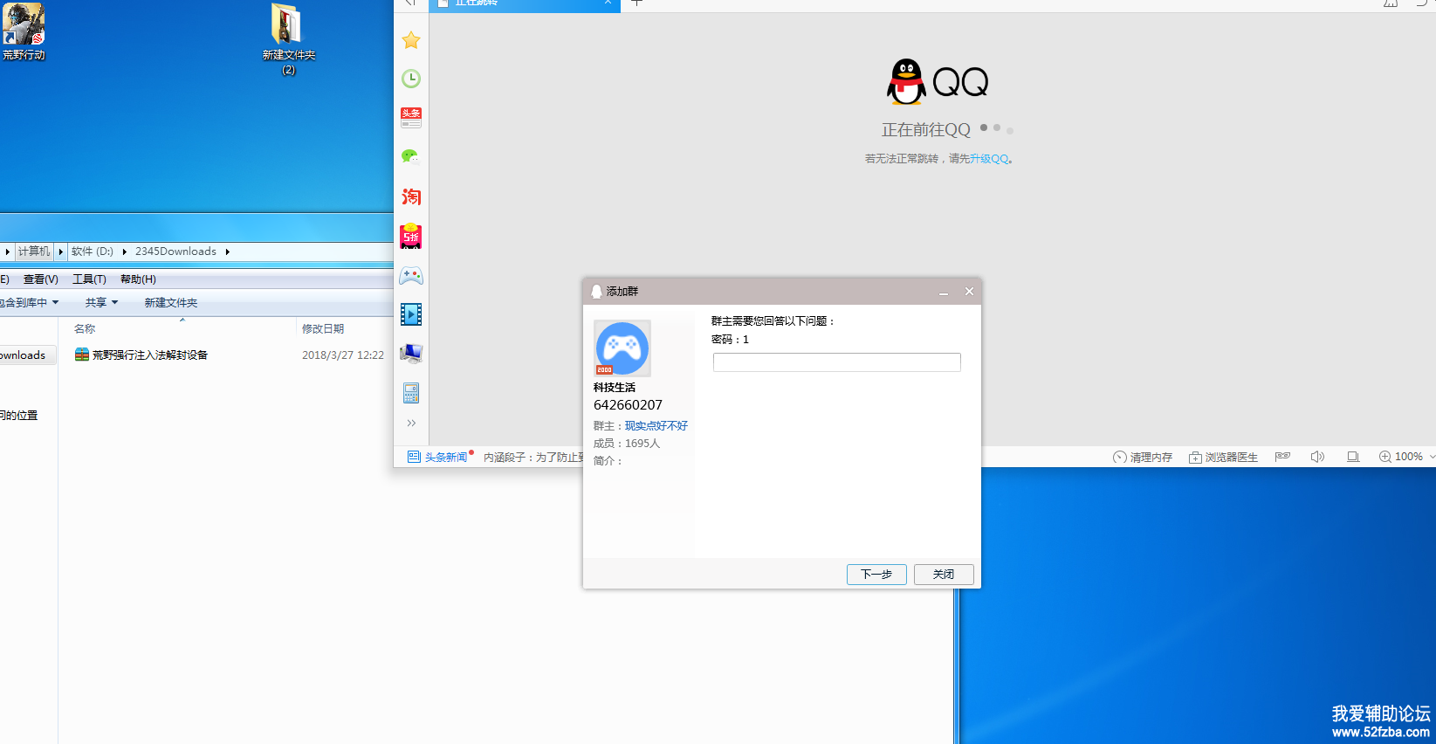
Task: Expand arrow after 2345Downloads in address bar
Action: pyautogui.click(x=227, y=251)
